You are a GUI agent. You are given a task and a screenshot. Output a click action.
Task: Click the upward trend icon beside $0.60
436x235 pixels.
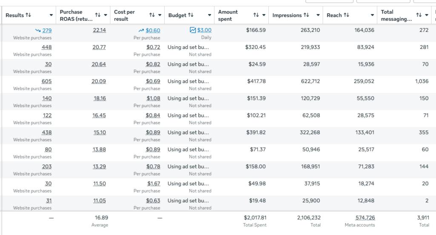141,30
